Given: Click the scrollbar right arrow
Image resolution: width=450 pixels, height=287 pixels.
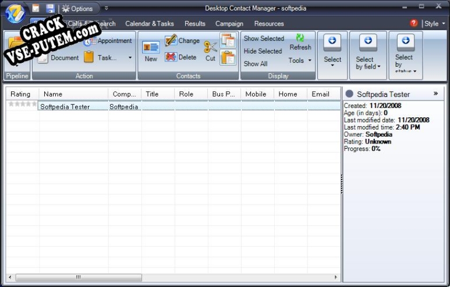Looking at the screenshot, I should coord(336,277).
